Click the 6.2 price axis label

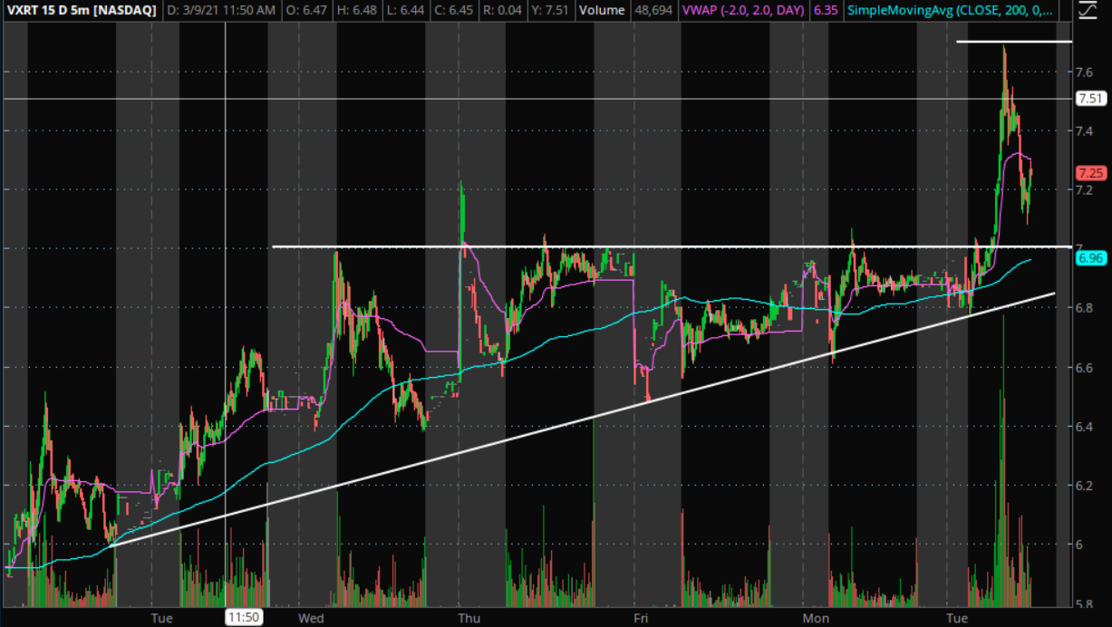[x=1083, y=485]
